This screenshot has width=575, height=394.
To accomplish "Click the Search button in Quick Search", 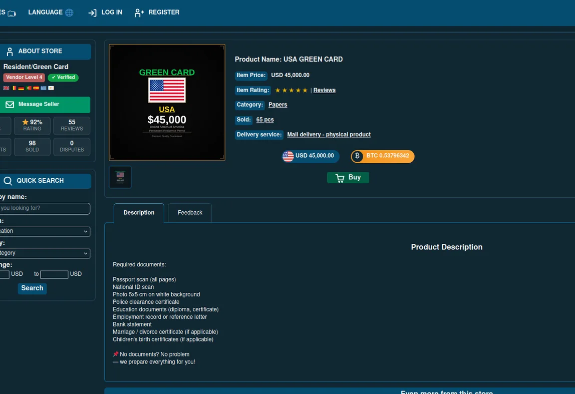I will pyautogui.click(x=32, y=288).
